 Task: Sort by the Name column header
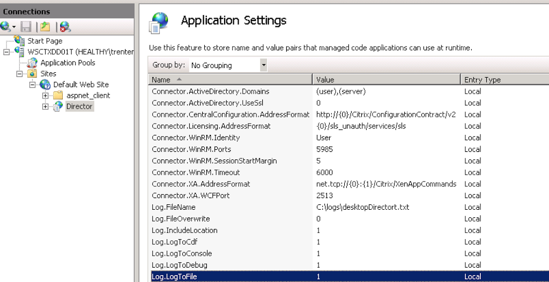(x=230, y=80)
